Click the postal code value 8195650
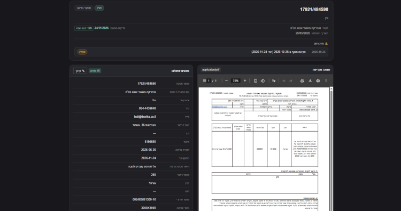 point(150,142)
